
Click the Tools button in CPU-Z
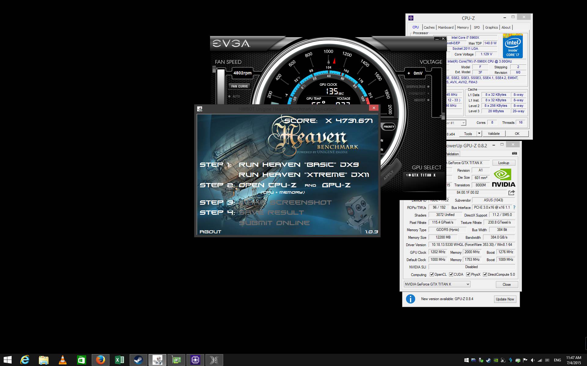pos(468,134)
